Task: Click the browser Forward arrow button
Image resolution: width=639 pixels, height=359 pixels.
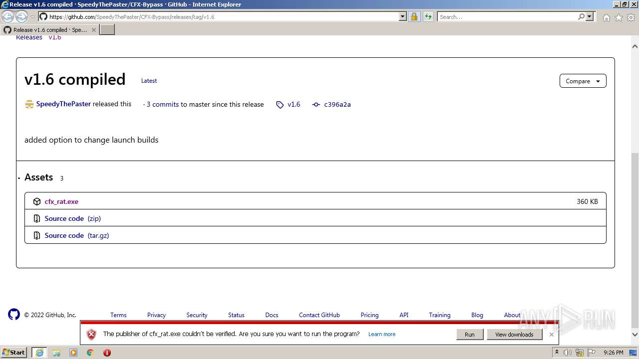Action: (21, 16)
